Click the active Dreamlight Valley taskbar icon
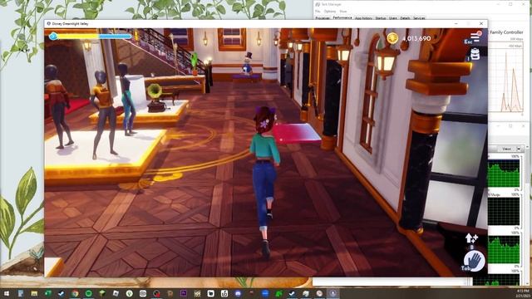 [x=332, y=293]
